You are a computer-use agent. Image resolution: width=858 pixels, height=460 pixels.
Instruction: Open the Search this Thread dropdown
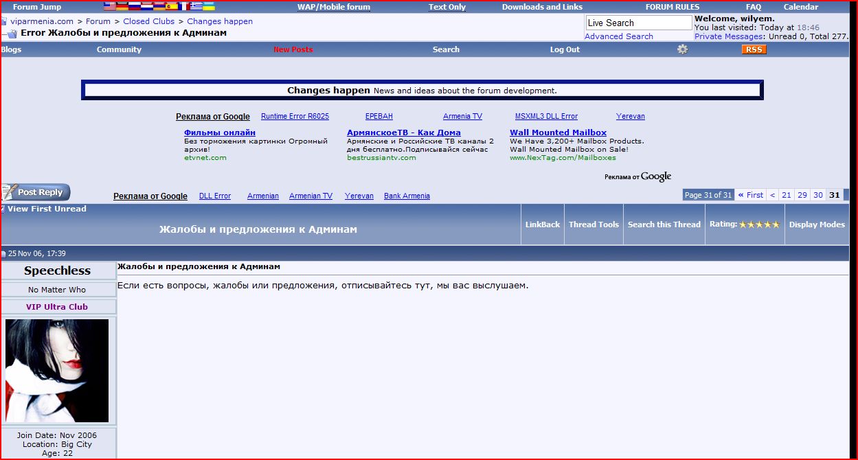tap(664, 225)
